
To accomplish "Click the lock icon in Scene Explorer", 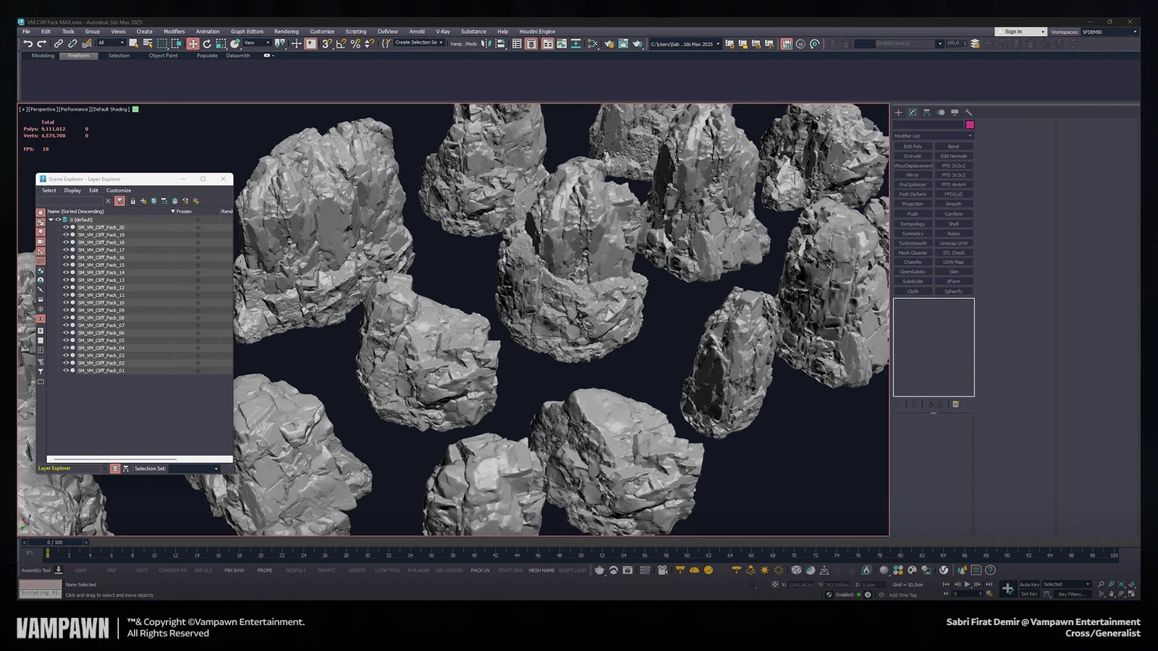I will point(132,201).
